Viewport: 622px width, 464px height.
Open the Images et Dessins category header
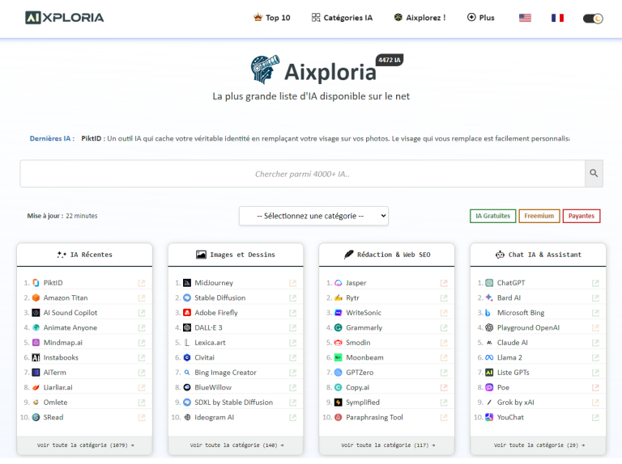[236, 255]
